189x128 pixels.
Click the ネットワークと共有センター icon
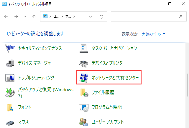point(84,78)
